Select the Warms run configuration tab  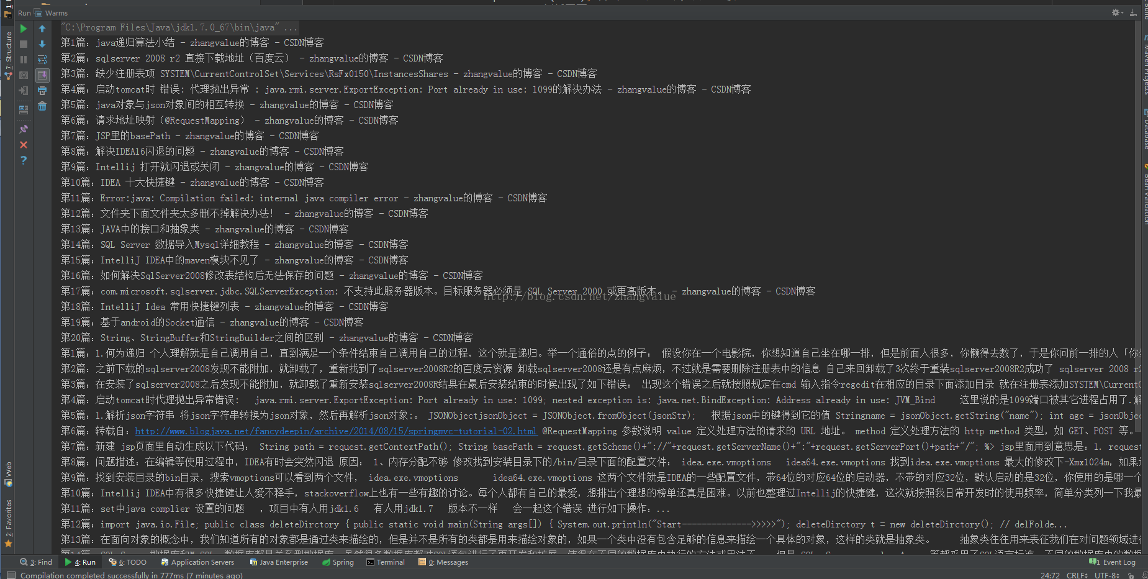(x=51, y=13)
